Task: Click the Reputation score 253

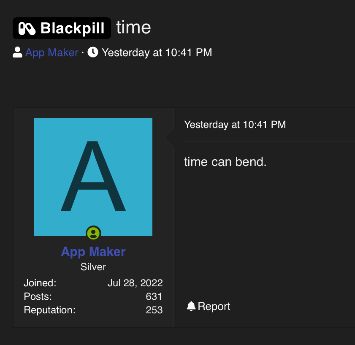Action: (x=154, y=310)
